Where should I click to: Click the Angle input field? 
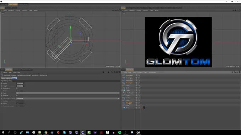(20, 104)
